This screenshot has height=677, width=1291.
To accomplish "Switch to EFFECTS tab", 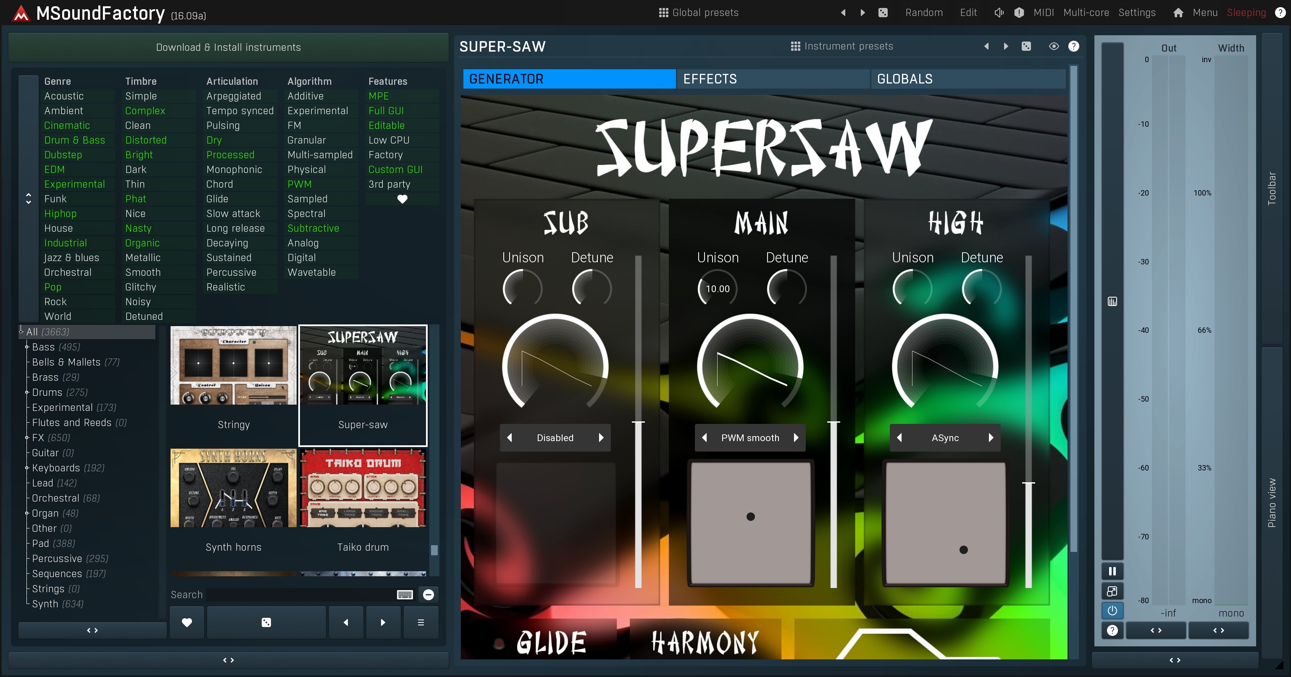I will tap(773, 79).
